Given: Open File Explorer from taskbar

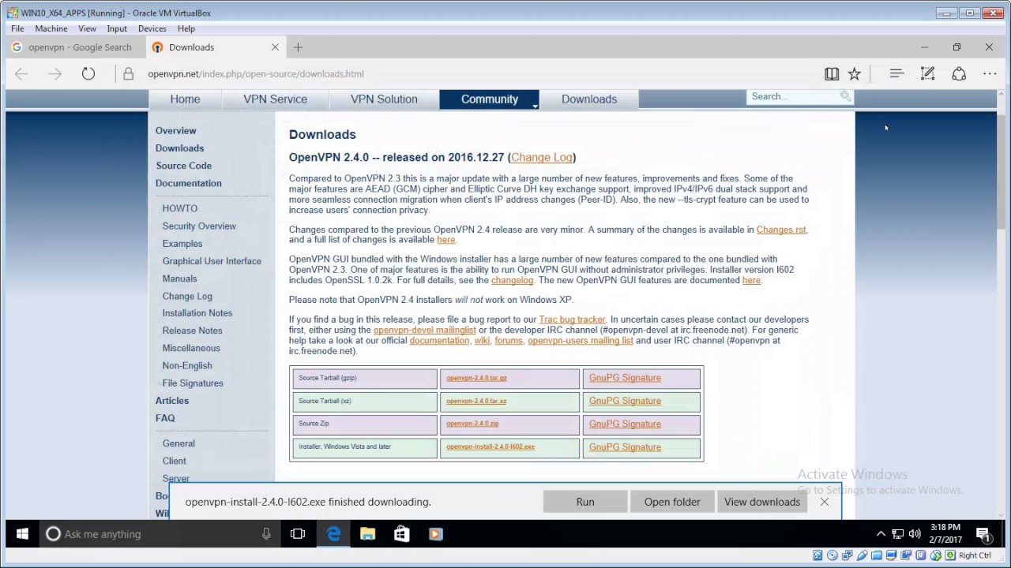Looking at the screenshot, I should (x=367, y=534).
